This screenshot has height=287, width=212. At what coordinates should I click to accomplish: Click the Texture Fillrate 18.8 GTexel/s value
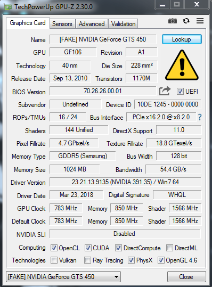pos(174,143)
